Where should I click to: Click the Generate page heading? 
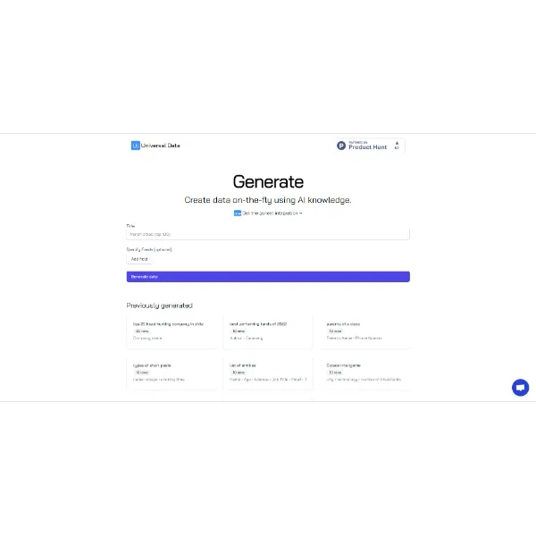[x=268, y=182]
